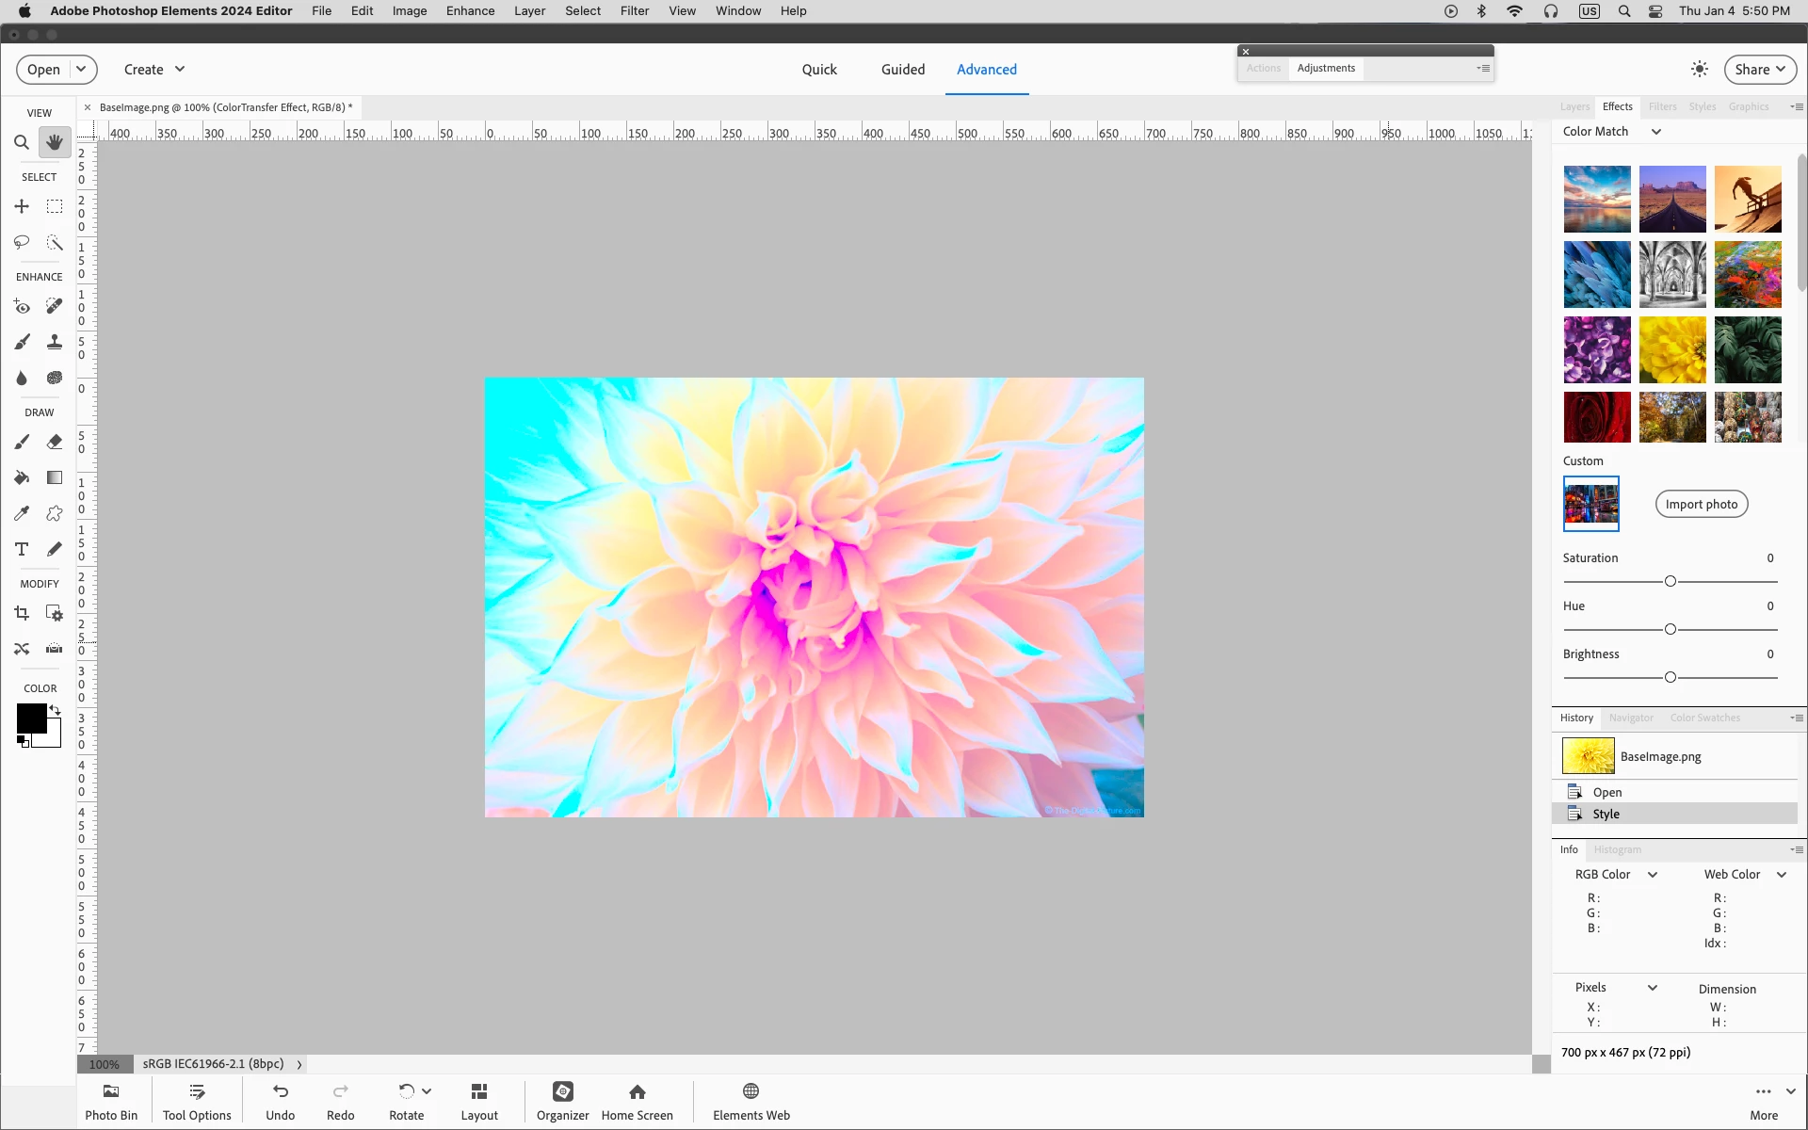Select the Zoom tool in toolbox

click(x=21, y=142)
